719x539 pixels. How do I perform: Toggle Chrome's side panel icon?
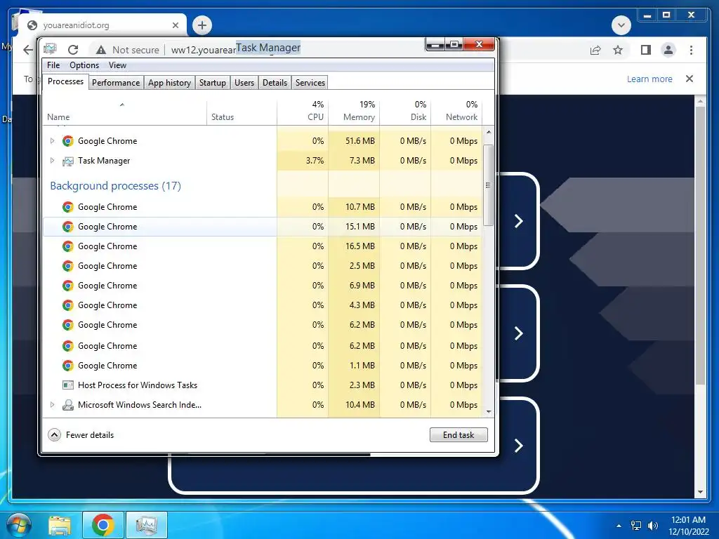coord(646,50)
